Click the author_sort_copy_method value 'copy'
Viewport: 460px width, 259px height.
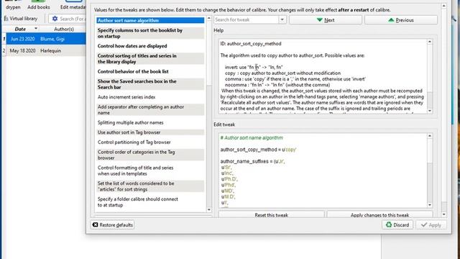point(290,150)
